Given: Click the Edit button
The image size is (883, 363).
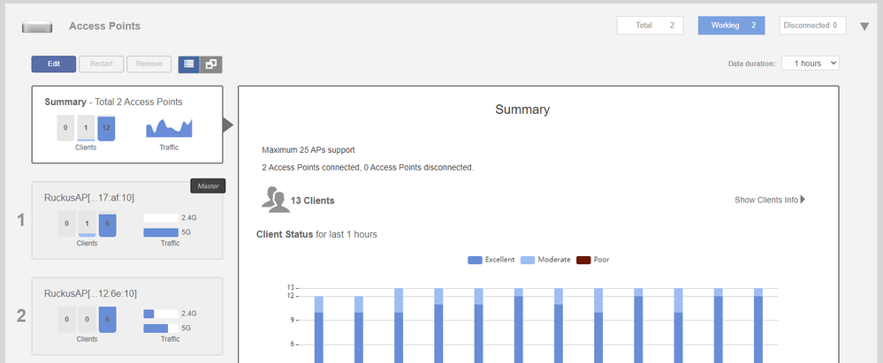Looking at the screenshot, I should coord(53,64).
